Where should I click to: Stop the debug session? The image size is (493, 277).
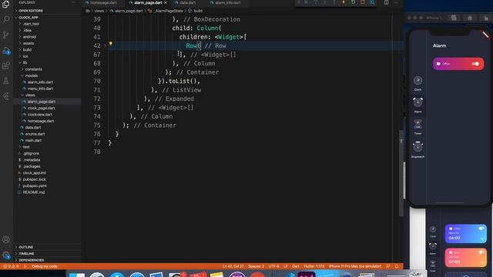click(x=363, y=2)
